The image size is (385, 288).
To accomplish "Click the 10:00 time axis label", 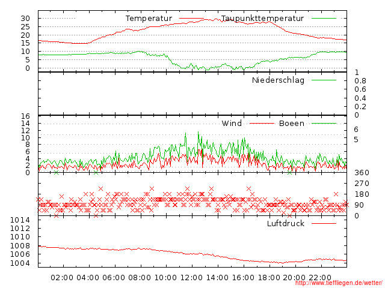I will 165,278.
